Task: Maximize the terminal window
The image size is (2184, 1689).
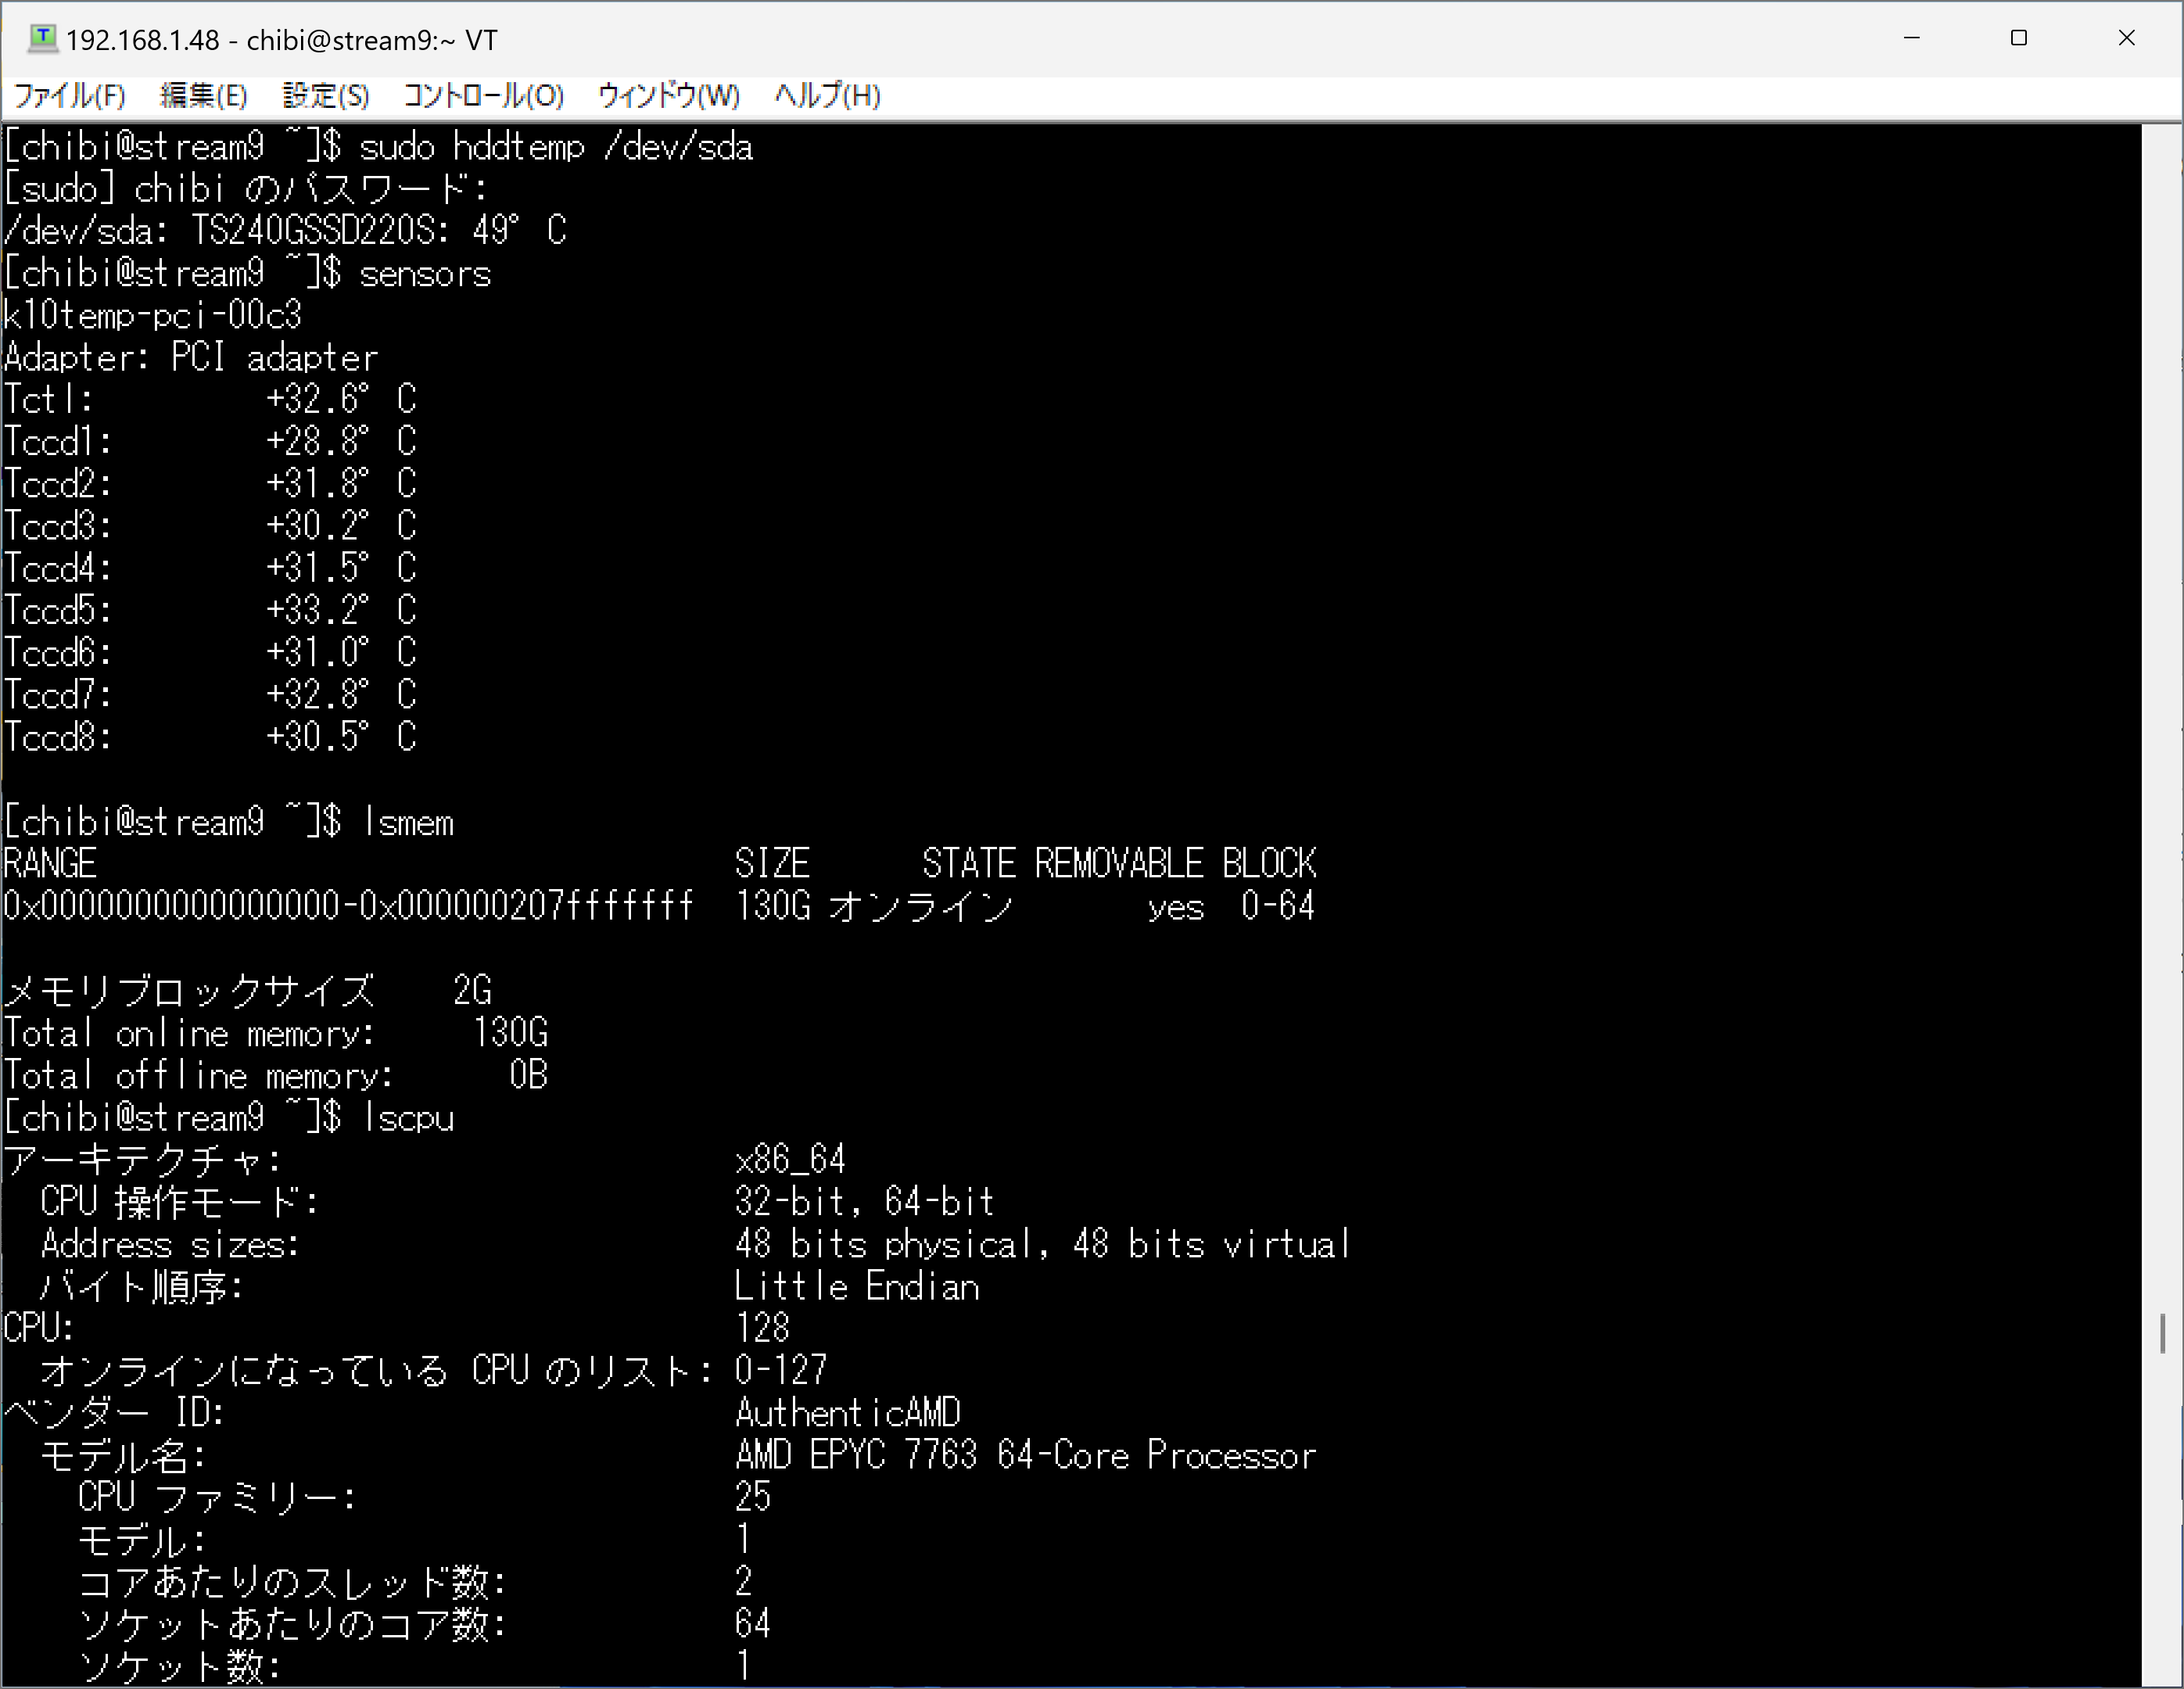Action: pyautogui.click(x=2018, y=38)
